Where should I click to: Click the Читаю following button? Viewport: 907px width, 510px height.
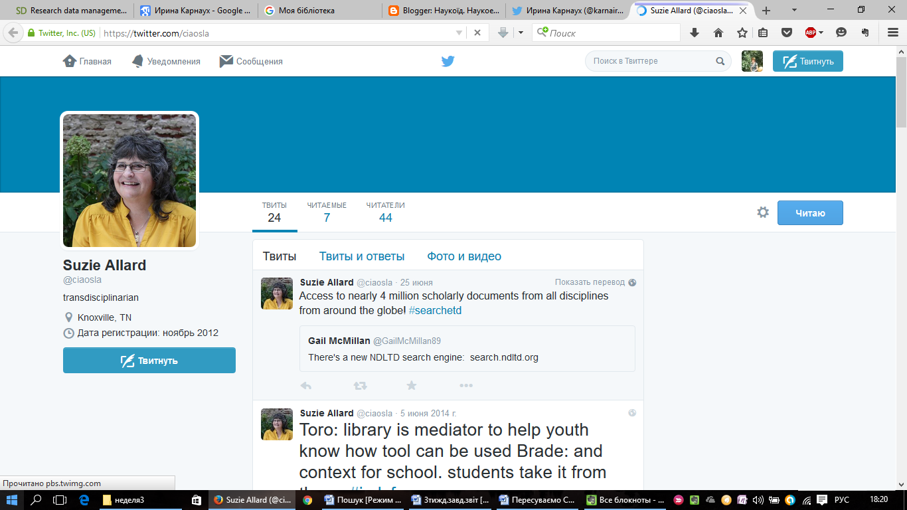click(810, 213)
